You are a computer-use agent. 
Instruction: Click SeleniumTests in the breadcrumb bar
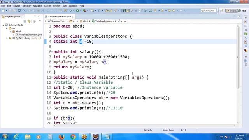58,21
